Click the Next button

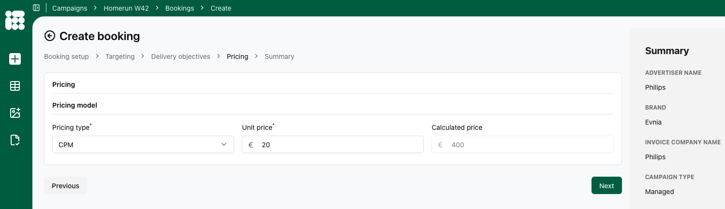[607, 186]
